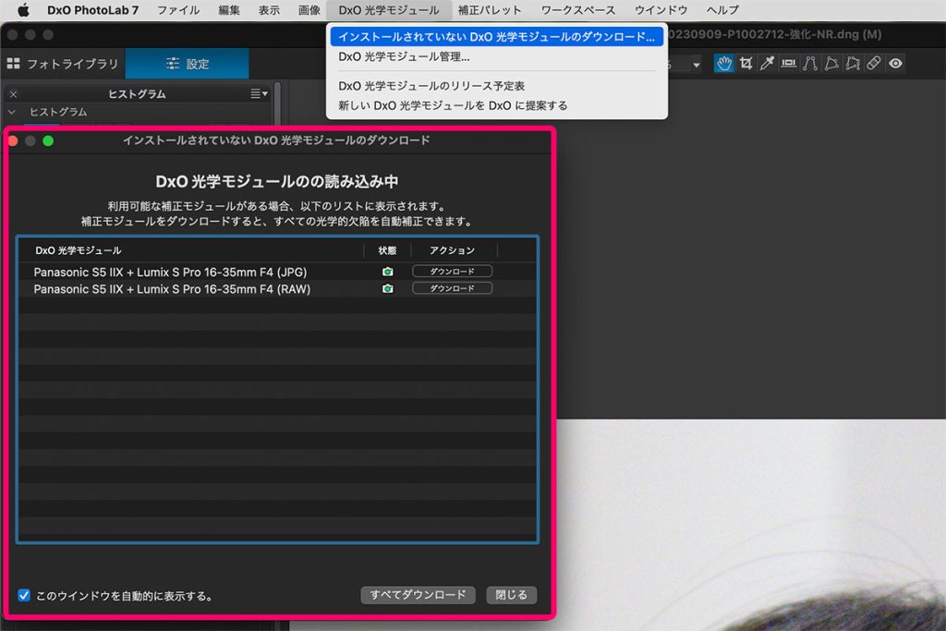The width and height of the screenshot is (946, 631).
Task: Click the アクション column header
Action: point(453,250)
